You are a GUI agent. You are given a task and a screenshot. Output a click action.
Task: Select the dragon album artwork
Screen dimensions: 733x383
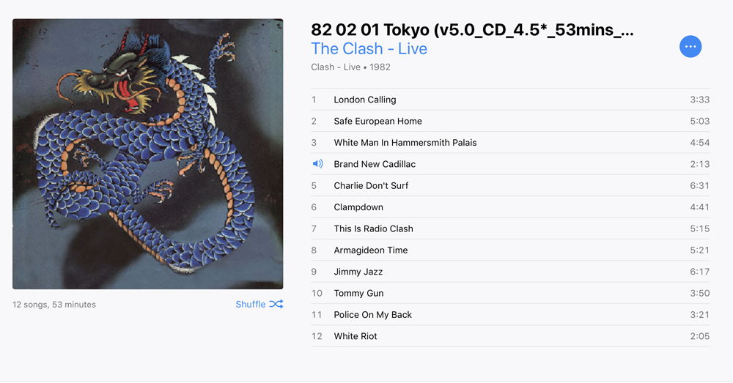tap(148, 154)
